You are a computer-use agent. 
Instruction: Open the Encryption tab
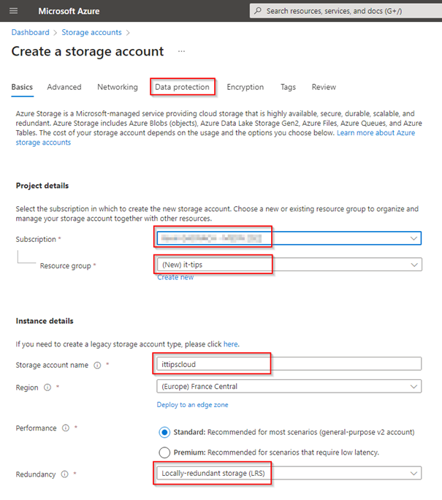pos(245,87)
